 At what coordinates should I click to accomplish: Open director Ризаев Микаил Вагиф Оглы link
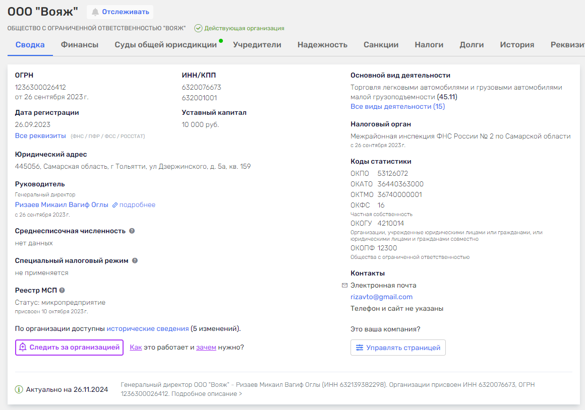62,204
